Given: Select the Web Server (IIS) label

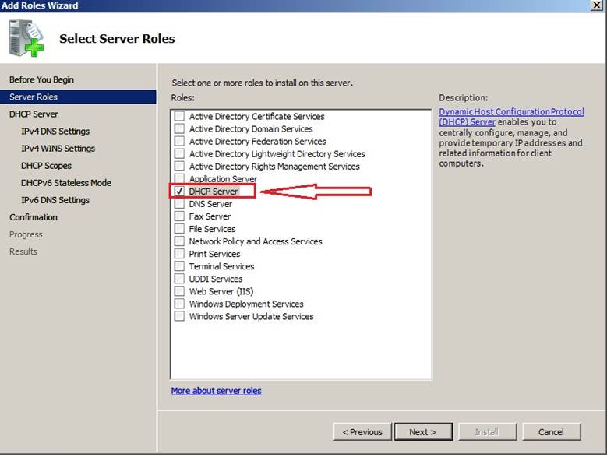Looking at the screenshot, I should click(221, 291).
